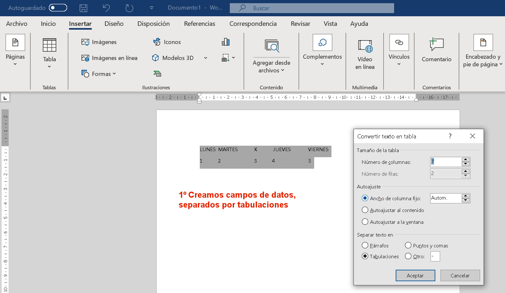This screenshot has height=293, width=505.
Task: Undo the last action
Action: (x=106, y=8)
